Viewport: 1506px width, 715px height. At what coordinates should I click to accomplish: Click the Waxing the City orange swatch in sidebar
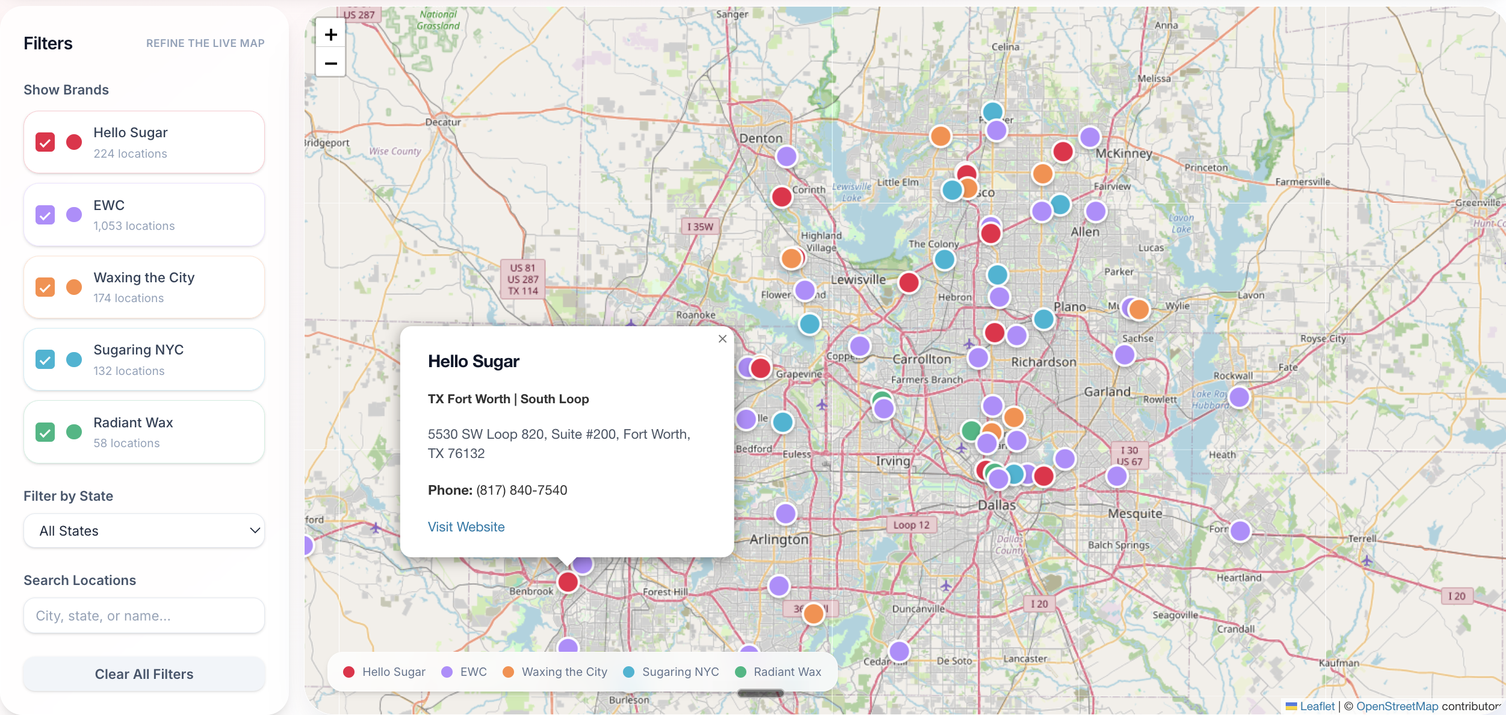74,287
